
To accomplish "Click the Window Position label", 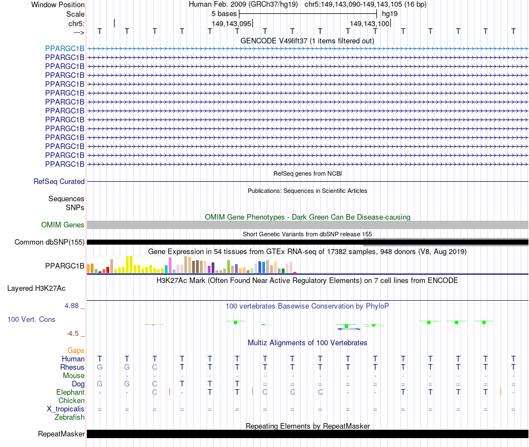I will coord(58,4).
